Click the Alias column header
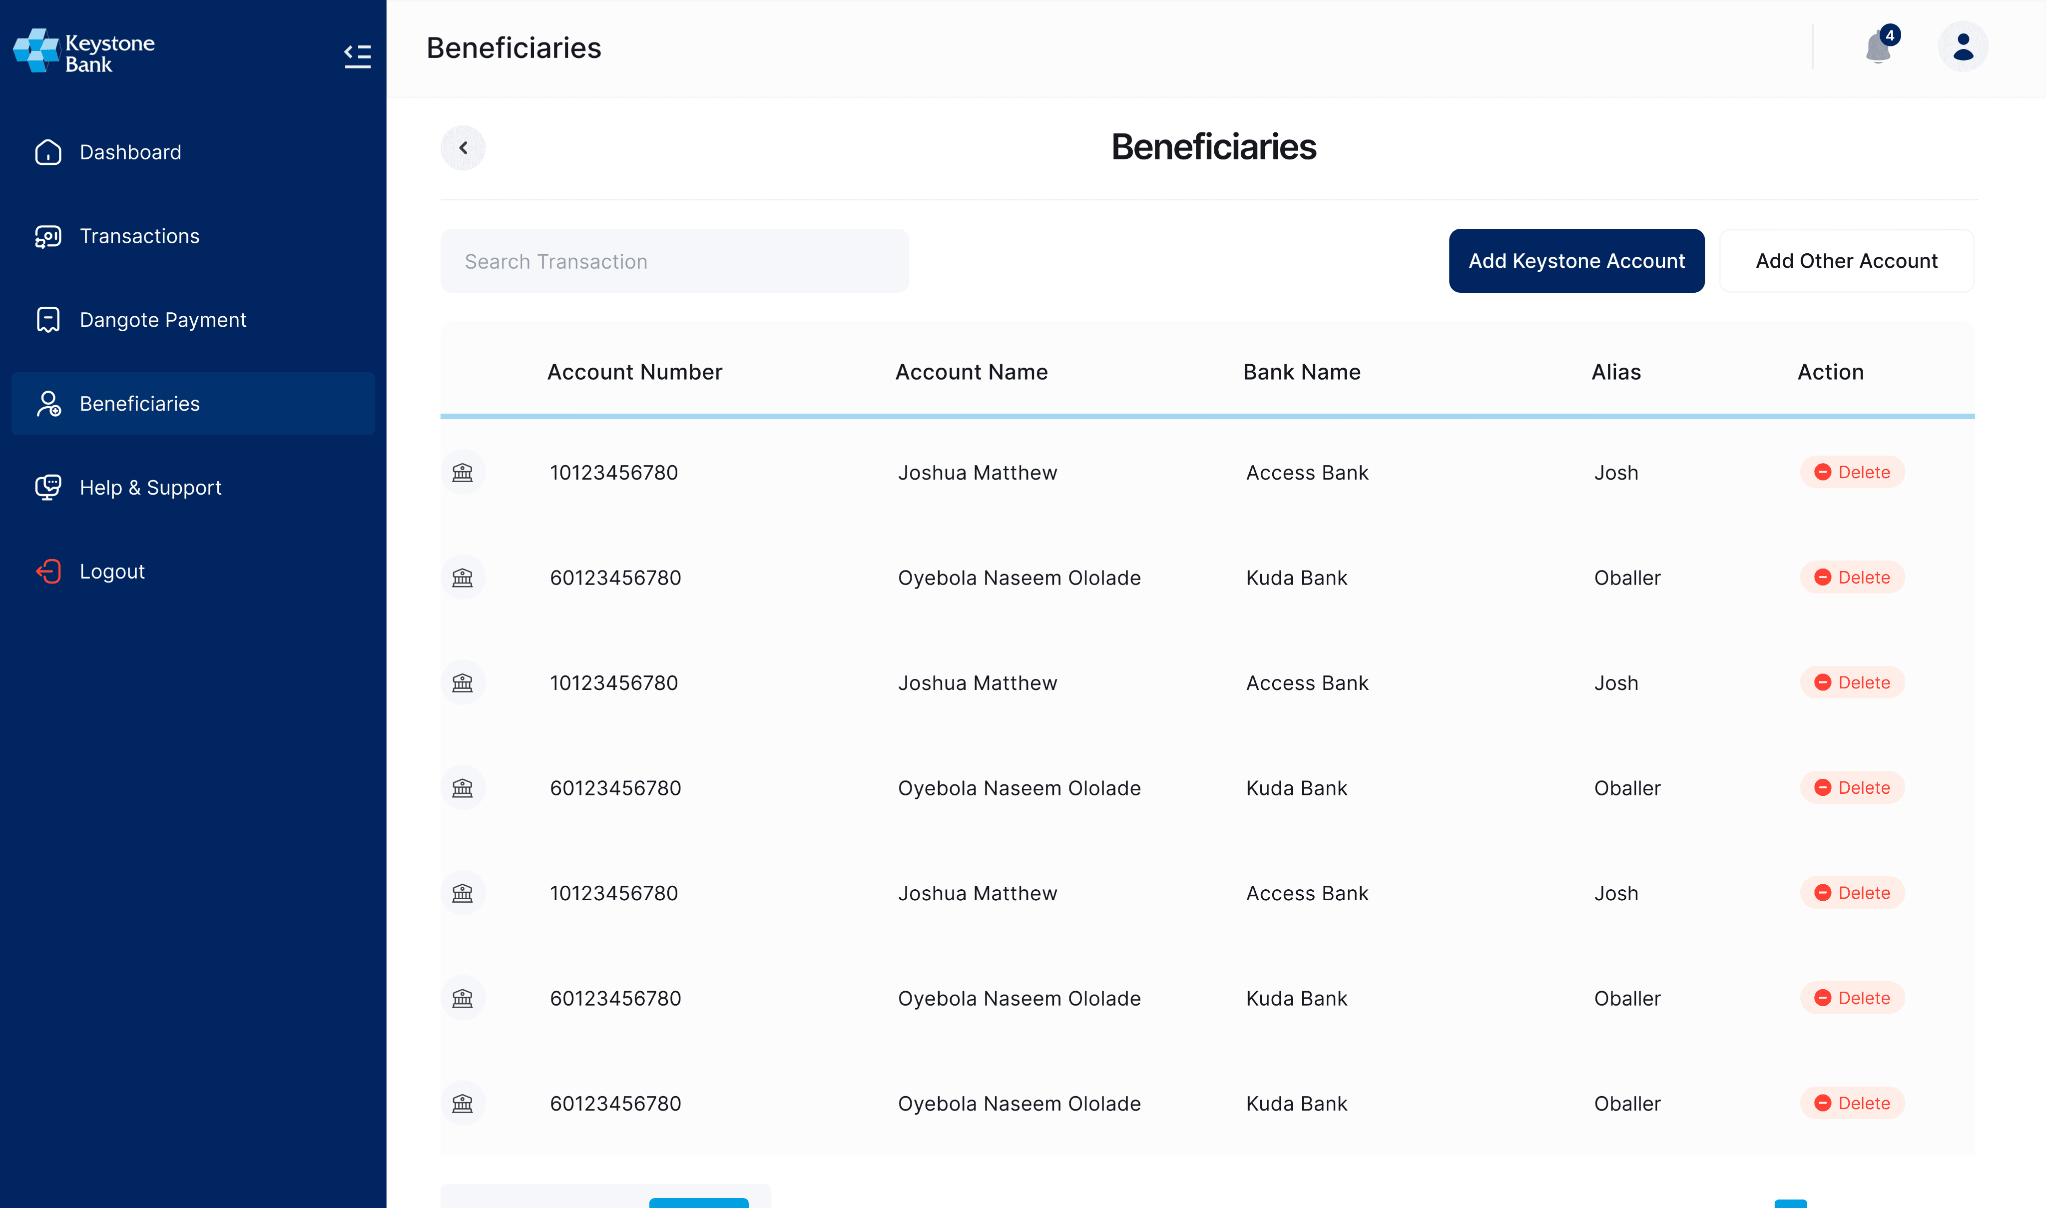 pyautogui.click(x=1616, y=372)
